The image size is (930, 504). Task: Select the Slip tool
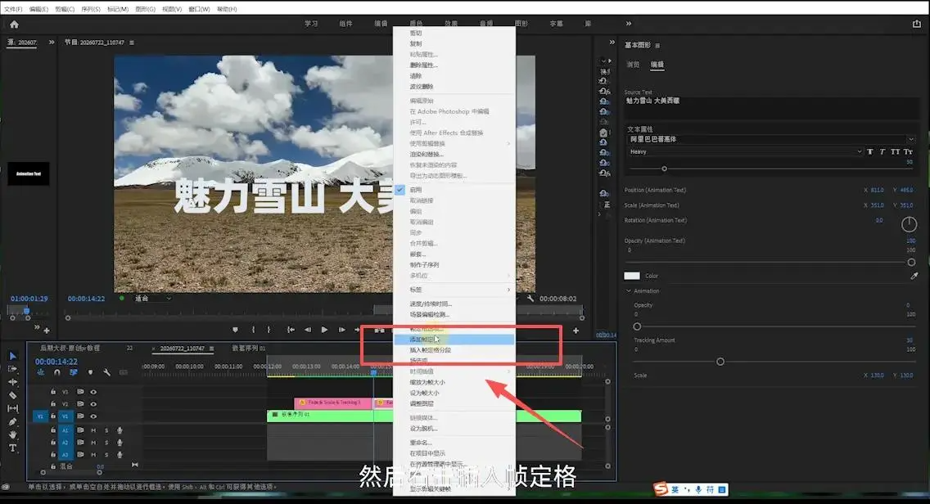(x=13, y=408)
